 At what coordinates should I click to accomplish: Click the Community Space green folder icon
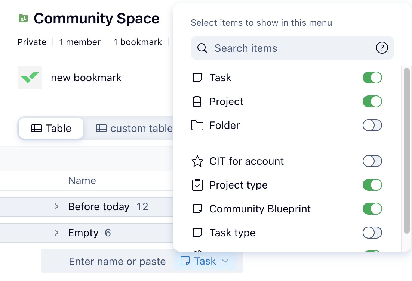[x=23, y=18]
